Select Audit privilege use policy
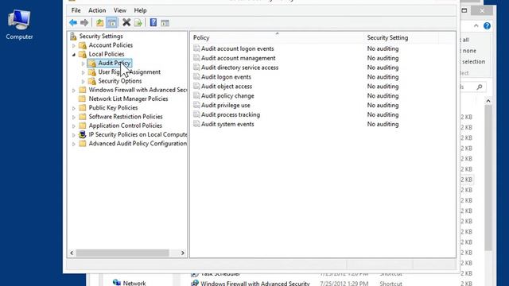 tap(226, 105)
